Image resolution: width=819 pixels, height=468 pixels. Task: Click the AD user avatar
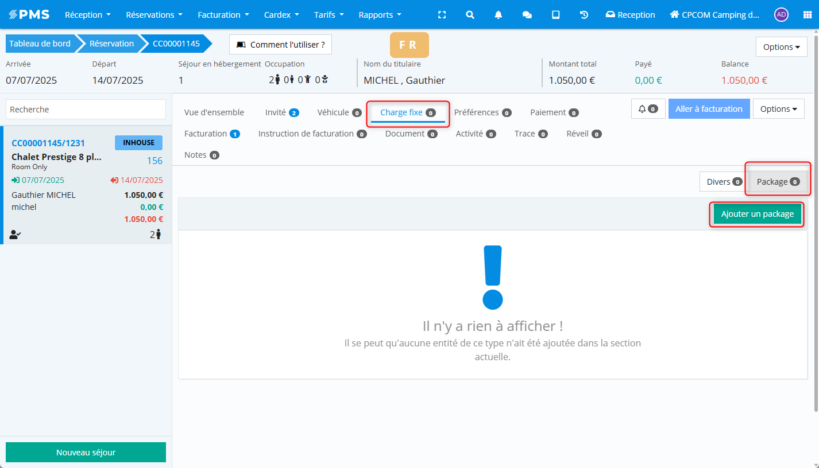[x=781, y=15]
